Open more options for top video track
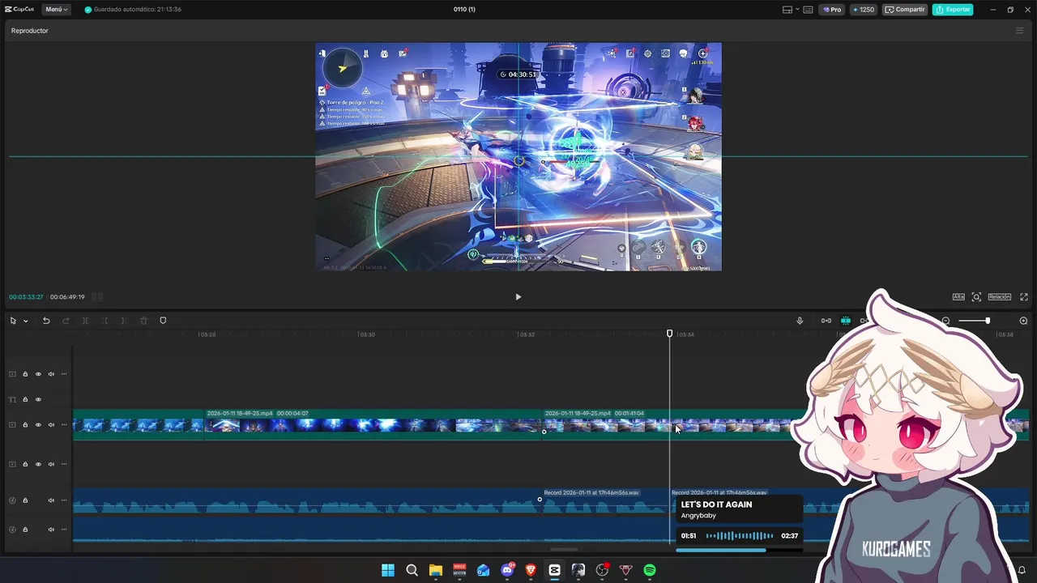The image size is (1037, 583). tap(64, 374)
